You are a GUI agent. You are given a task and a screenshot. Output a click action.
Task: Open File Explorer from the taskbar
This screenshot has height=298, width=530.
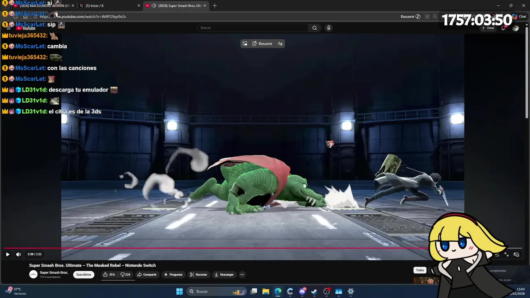(266, 291)
